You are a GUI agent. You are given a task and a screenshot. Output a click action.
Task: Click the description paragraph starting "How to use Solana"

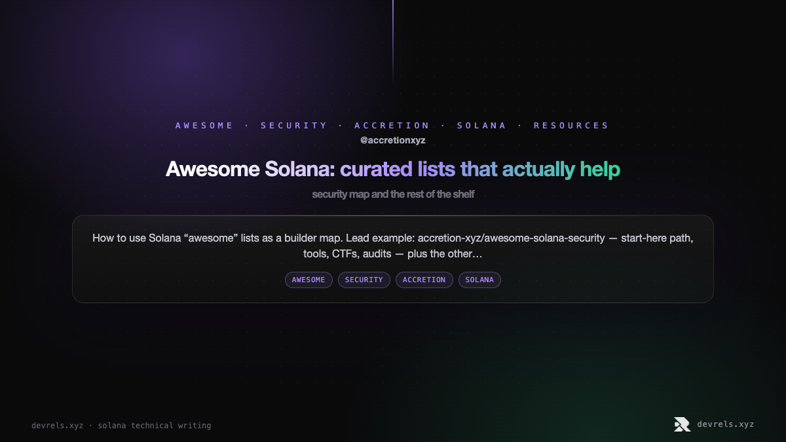(393, 246)
